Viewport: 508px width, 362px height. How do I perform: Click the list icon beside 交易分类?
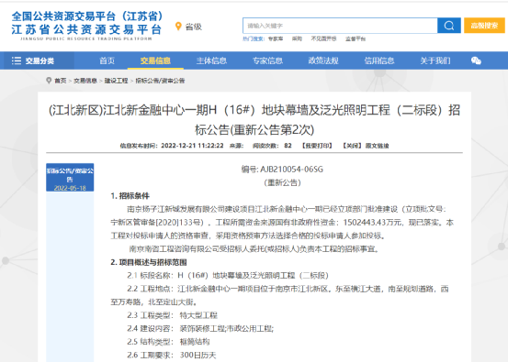17,60
